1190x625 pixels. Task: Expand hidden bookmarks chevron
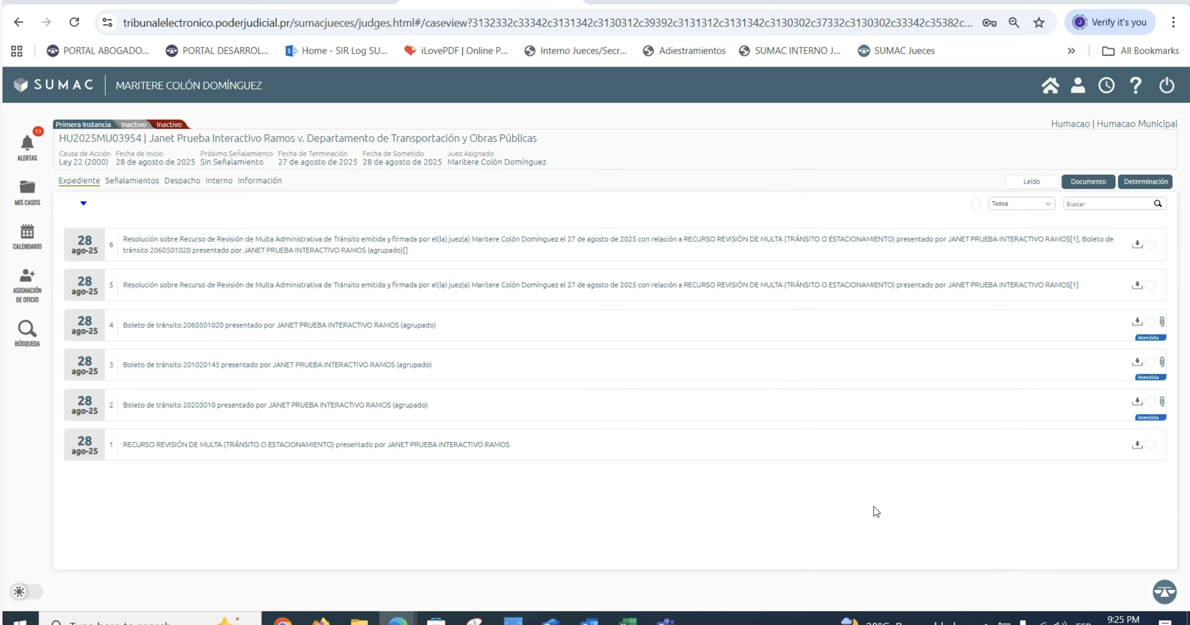[1071, 51]
